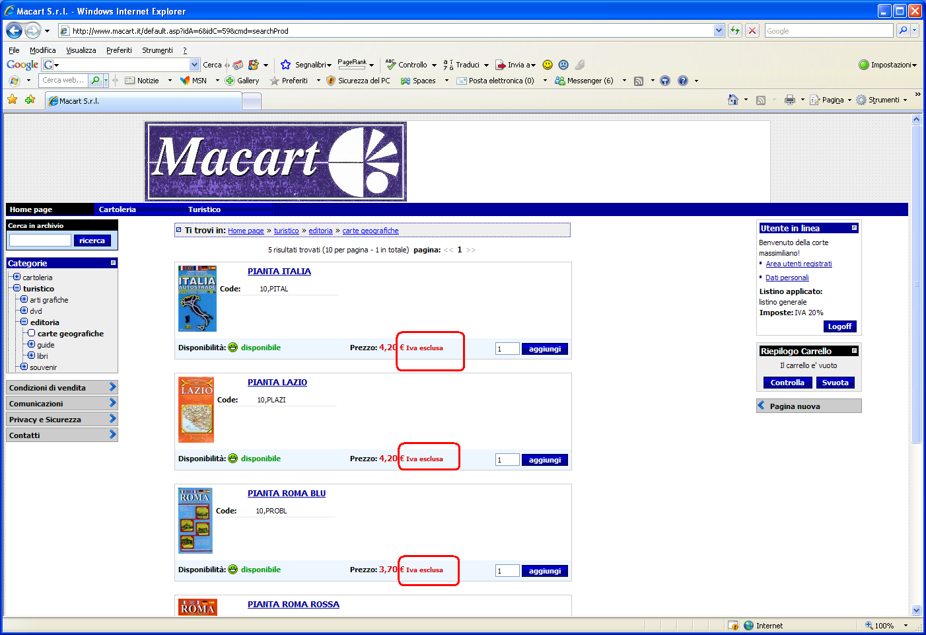Click the MSN butterfly button

(194, 81)
